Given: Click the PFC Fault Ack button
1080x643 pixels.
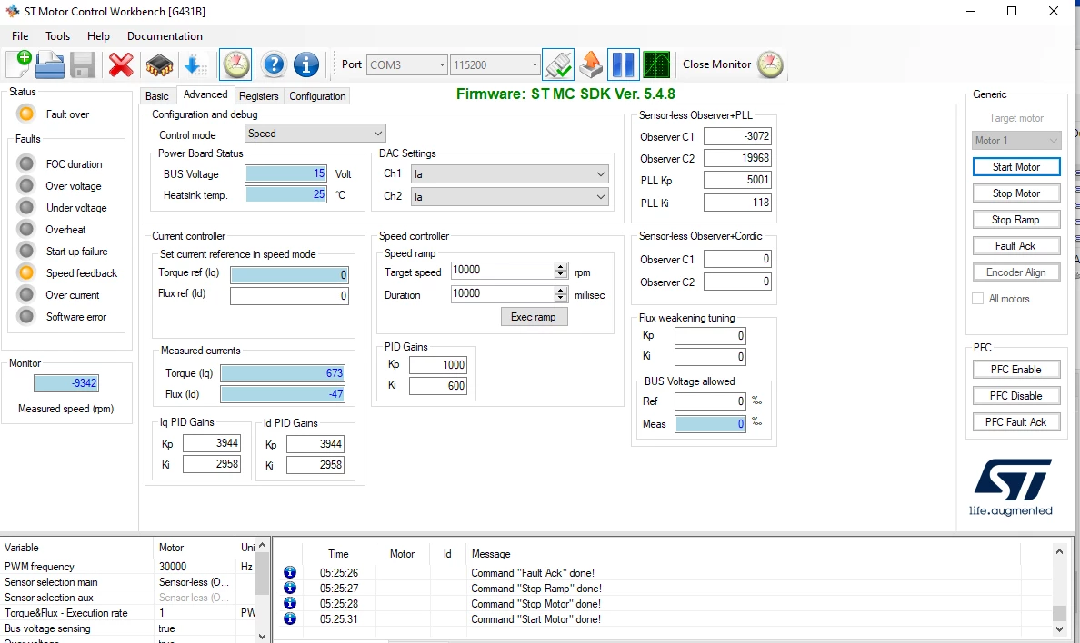Looking at the screenshot, I should point(1016,422).
